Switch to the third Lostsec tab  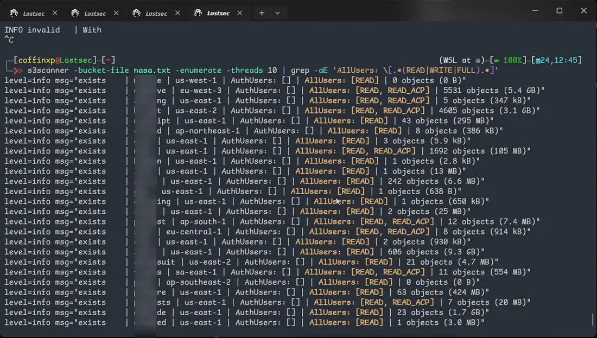pyautogui.click(x=156, y=14)
